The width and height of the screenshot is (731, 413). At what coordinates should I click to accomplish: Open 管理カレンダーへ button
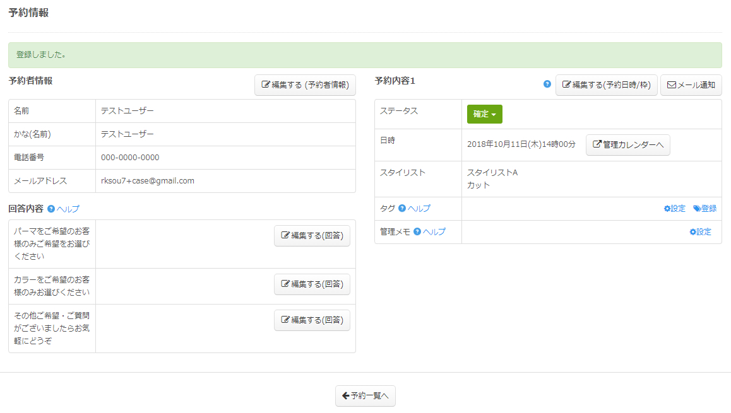627,145
